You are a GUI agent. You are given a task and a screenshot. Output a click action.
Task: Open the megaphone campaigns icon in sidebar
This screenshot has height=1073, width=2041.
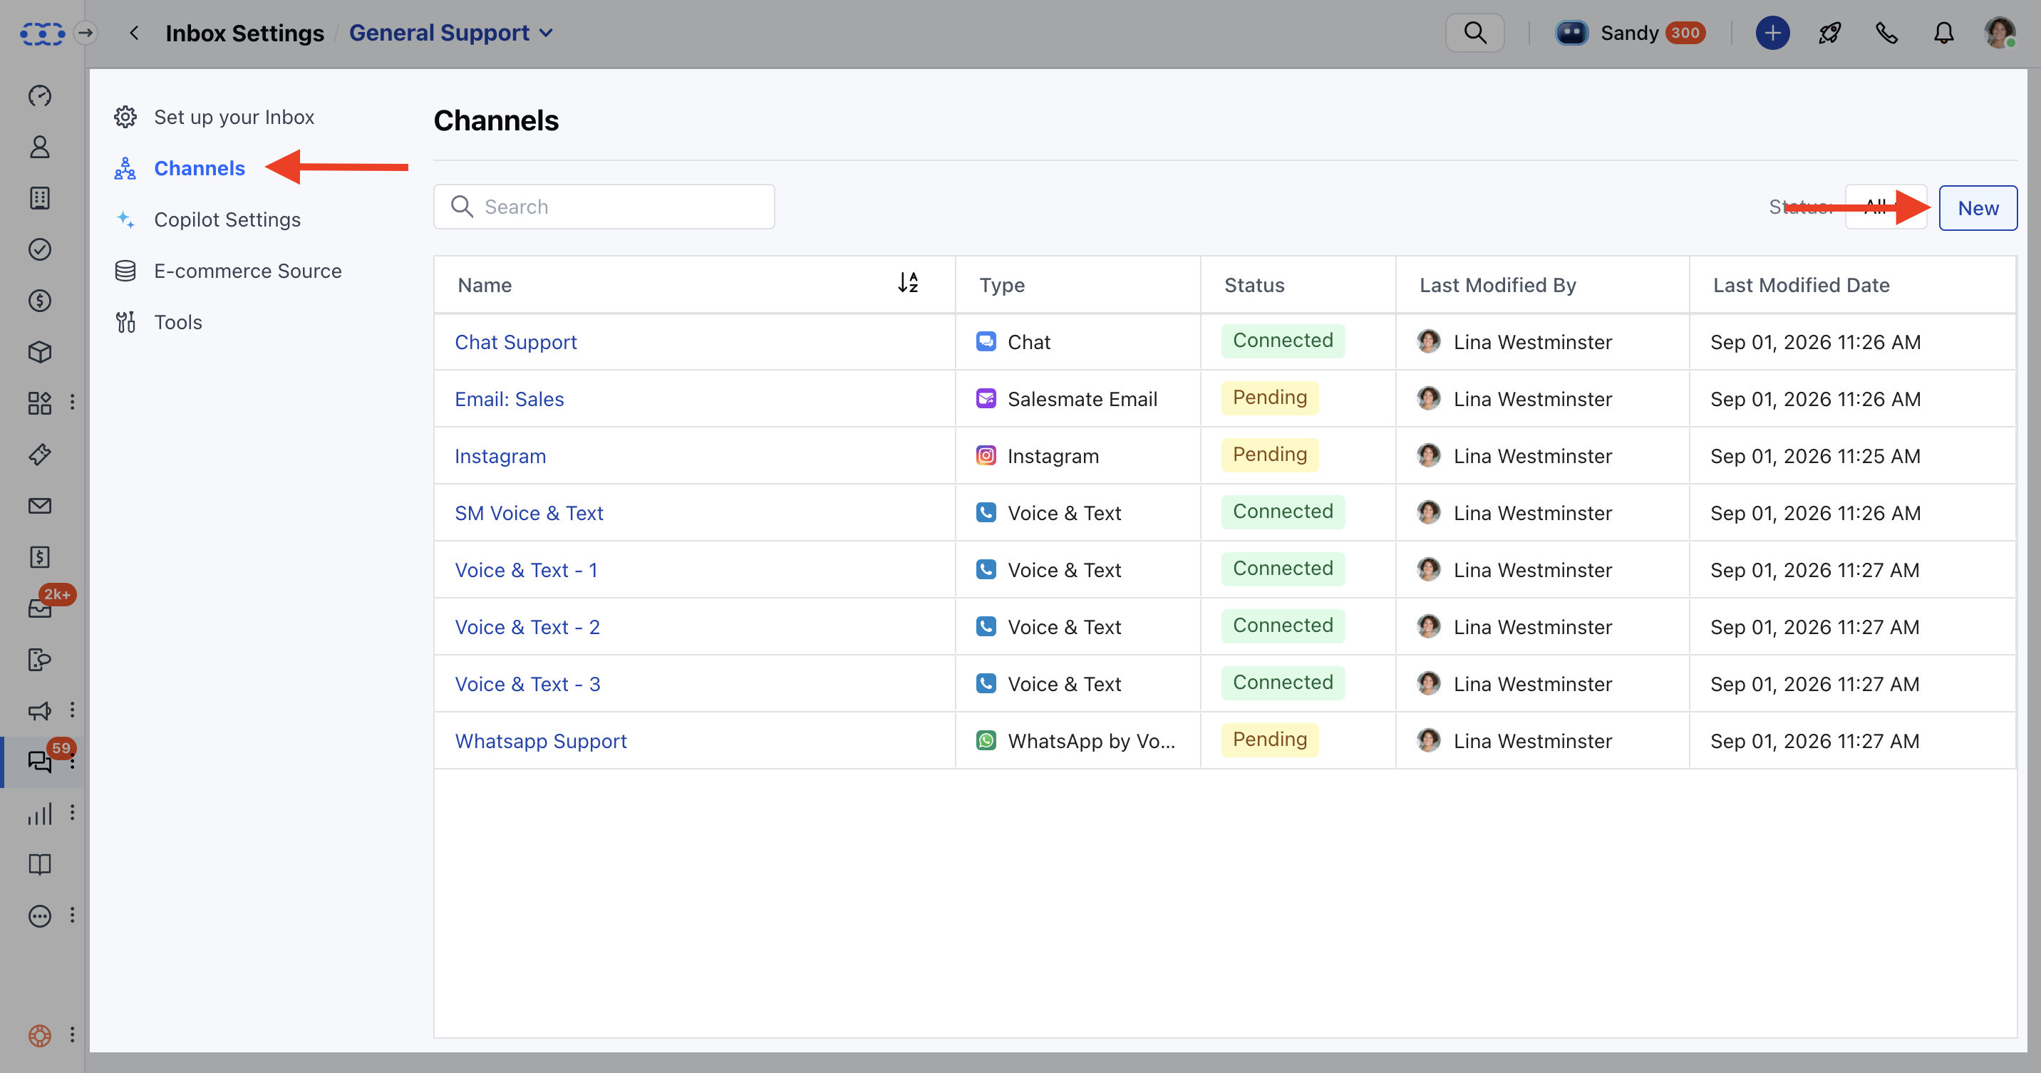click(40, 710)
